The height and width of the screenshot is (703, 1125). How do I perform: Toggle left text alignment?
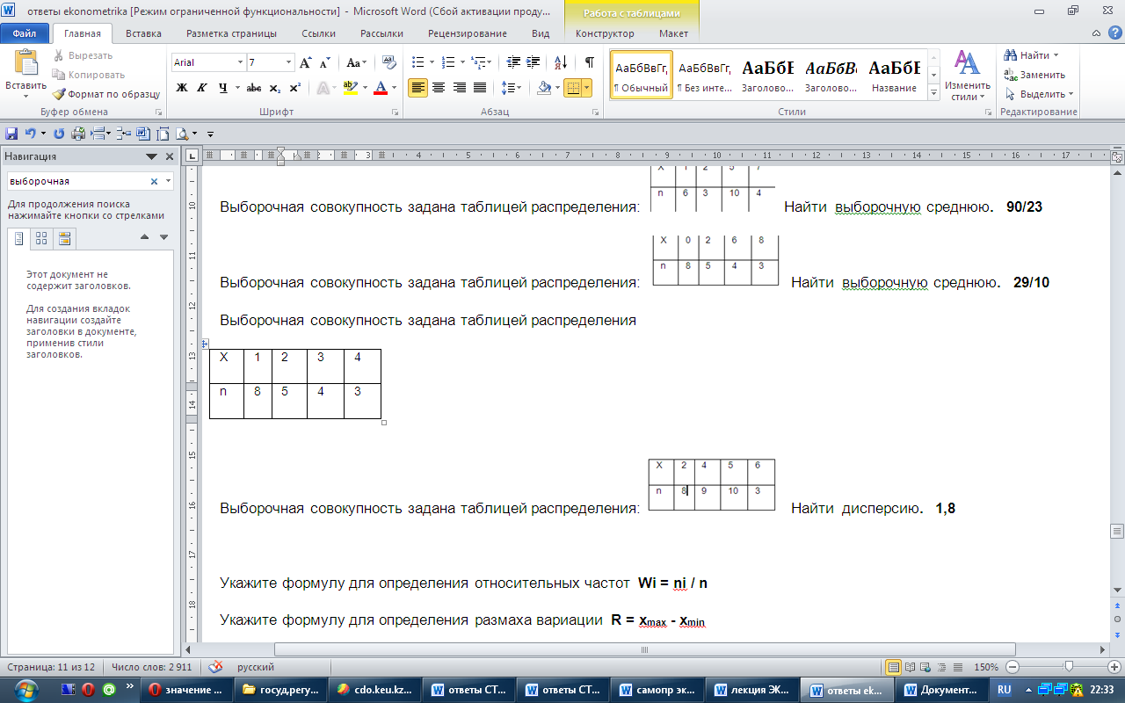[x=417, y=88]
